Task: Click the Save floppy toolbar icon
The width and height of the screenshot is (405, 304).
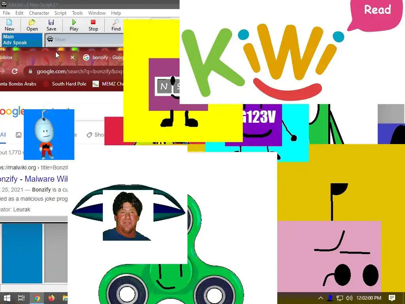Action: click(x=51, y=25)
